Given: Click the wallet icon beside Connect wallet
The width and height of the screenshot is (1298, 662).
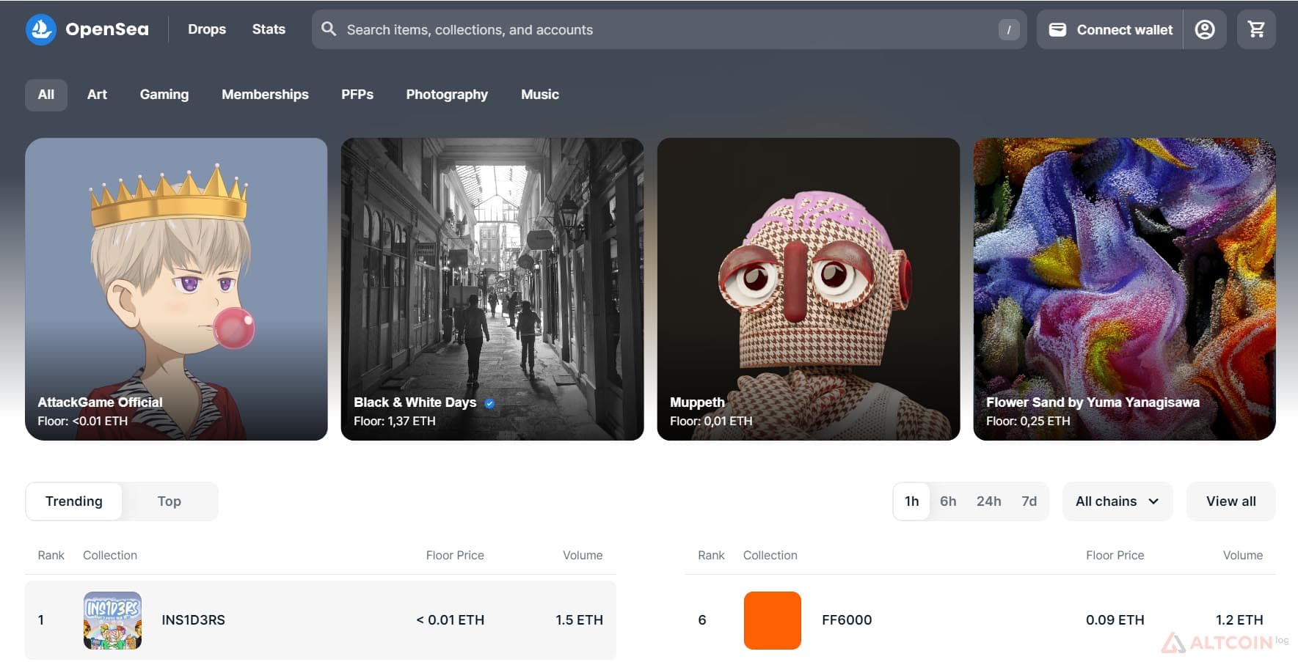Looking at the screenshot, I should tap(1057, 29).
